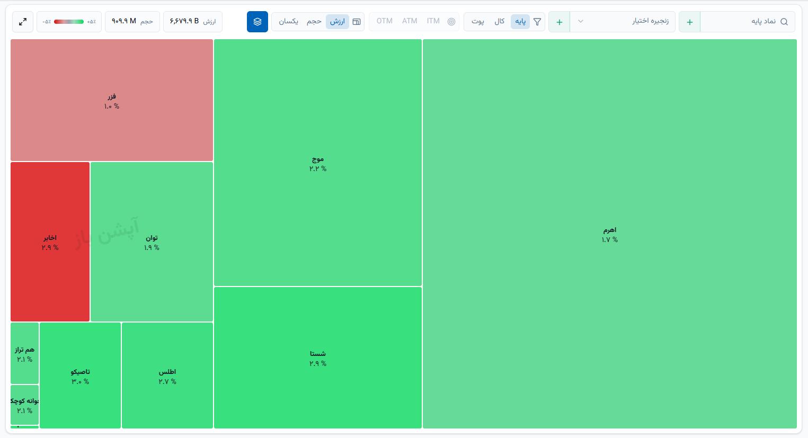Toggle the ATM filter
Image resolution: width=808 pixels, height=438 pixels.
[410, 21]
